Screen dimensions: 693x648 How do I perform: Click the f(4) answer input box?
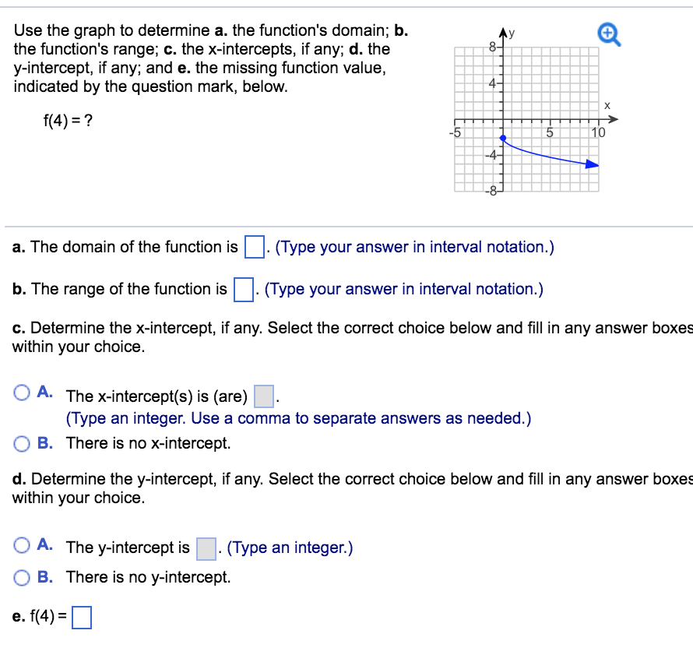[81, 617]
